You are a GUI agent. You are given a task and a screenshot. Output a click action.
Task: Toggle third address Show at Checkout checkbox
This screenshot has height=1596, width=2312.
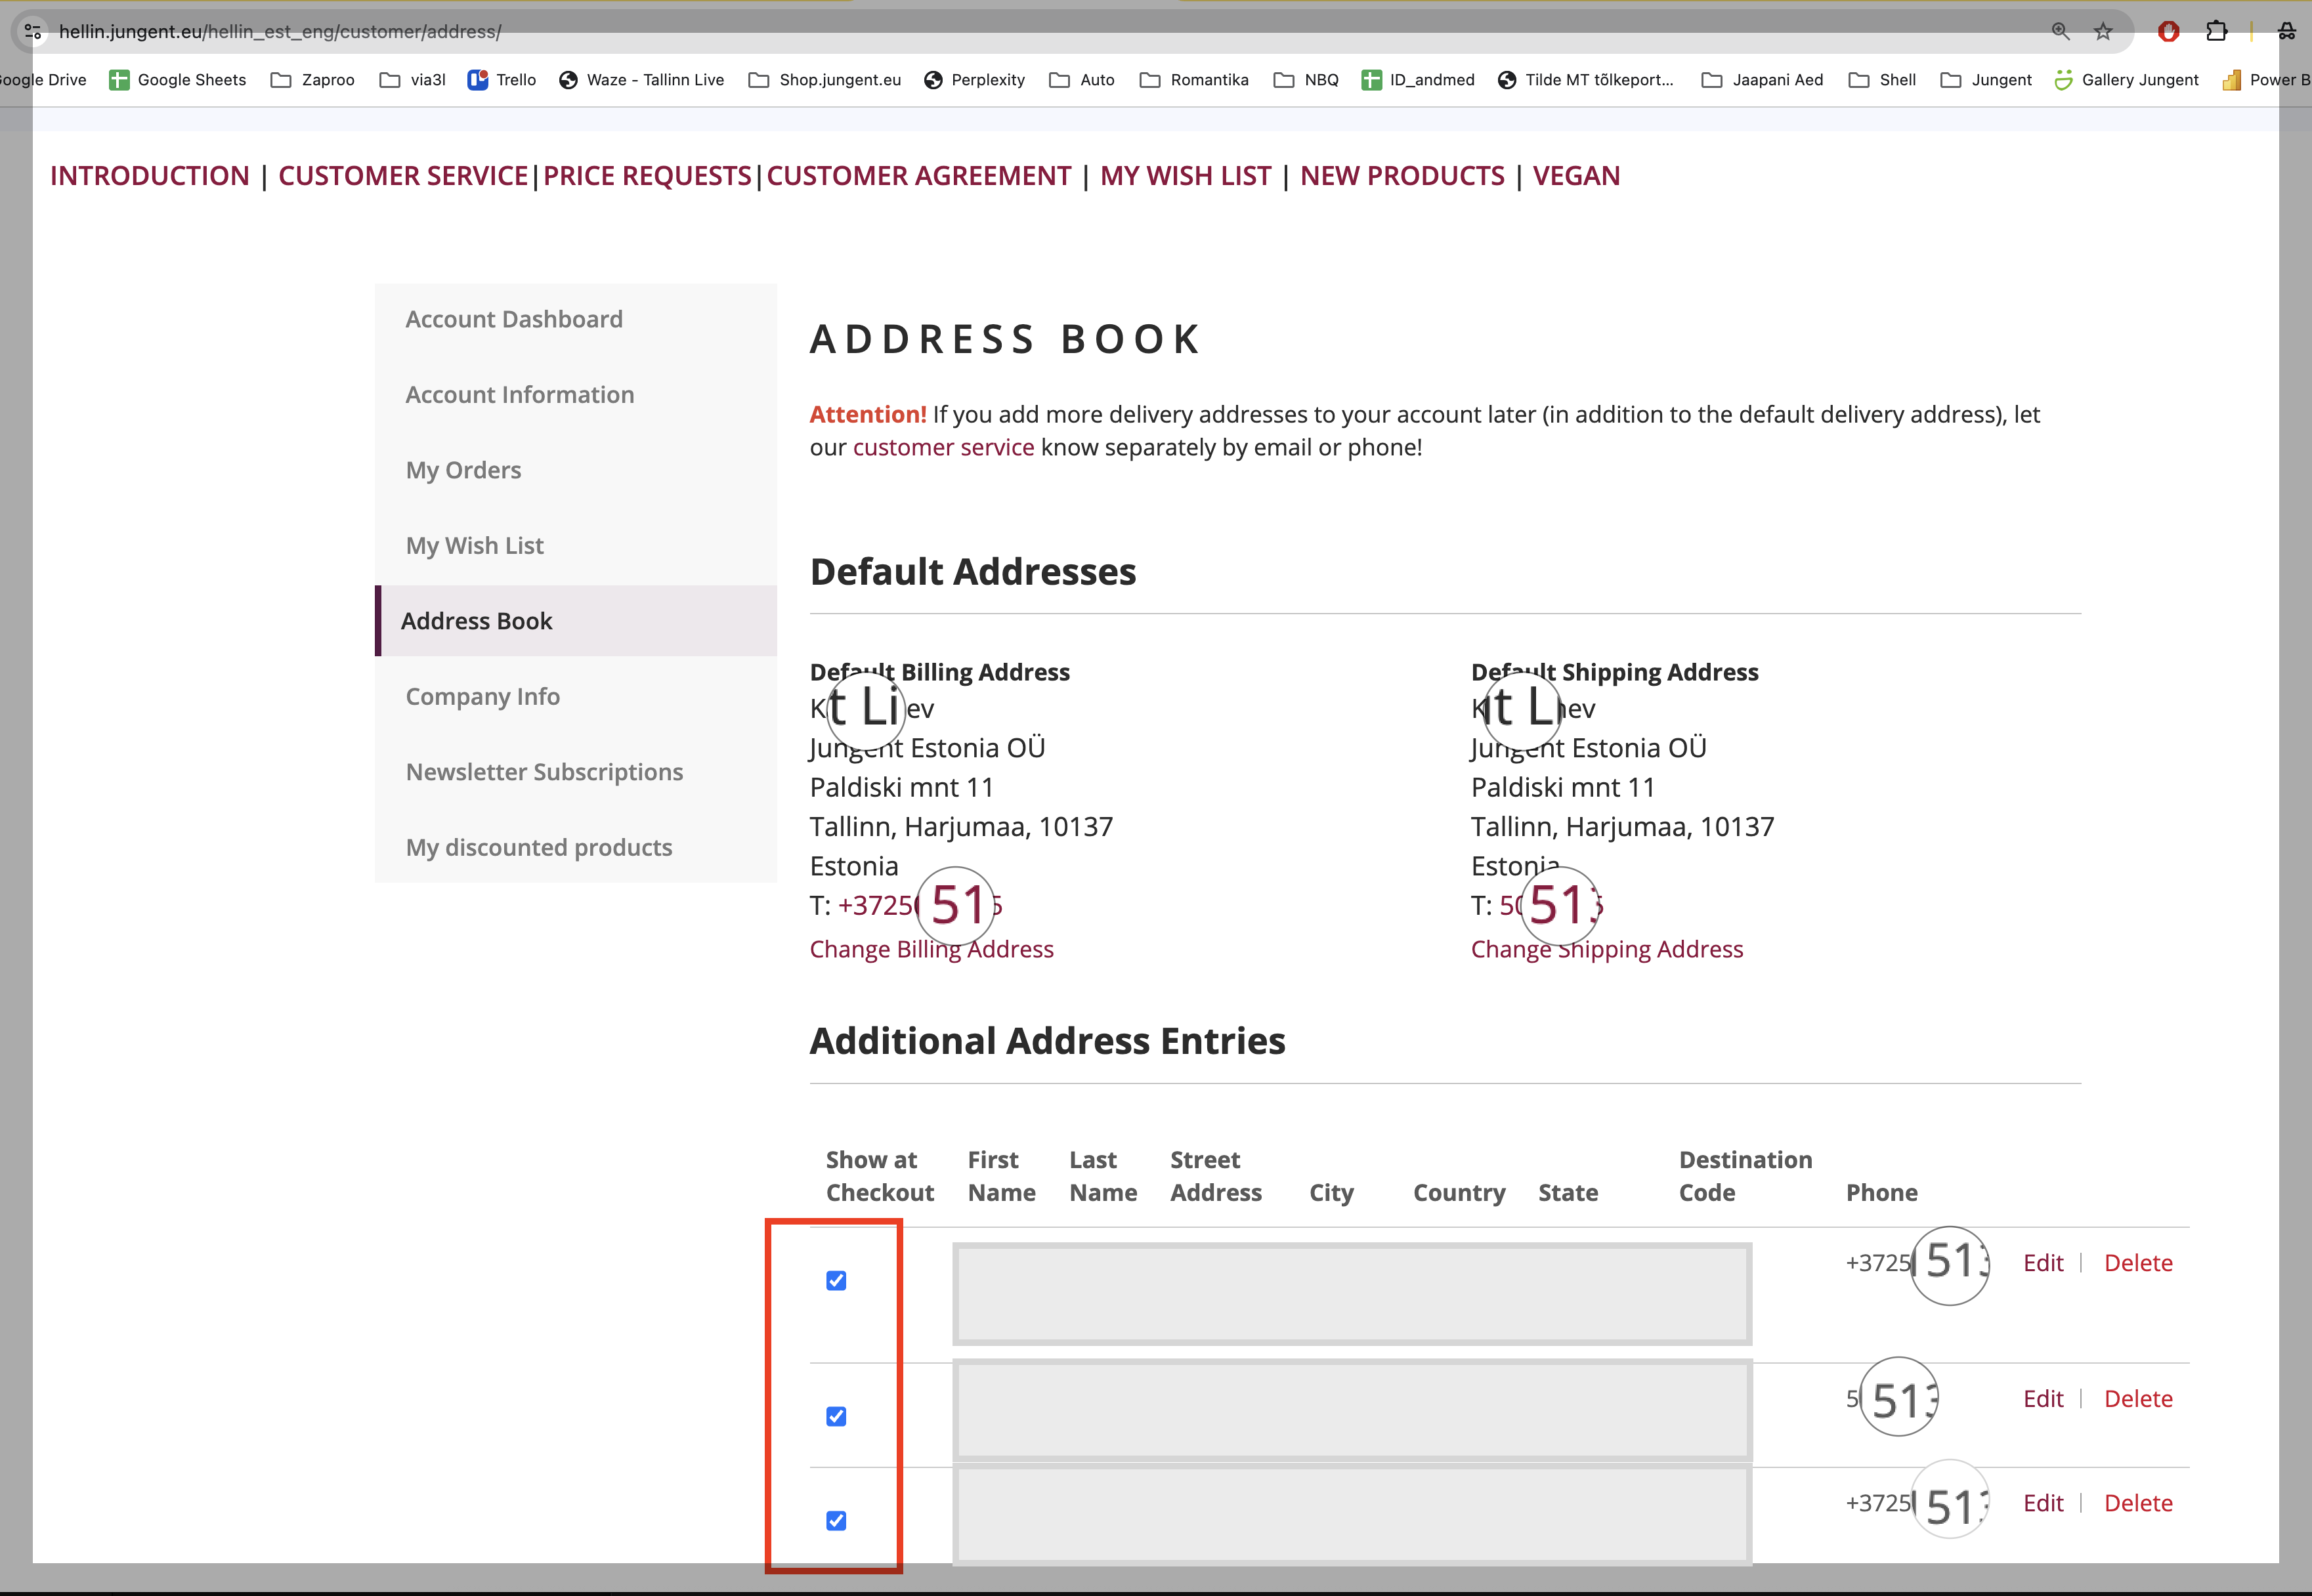836,1520
